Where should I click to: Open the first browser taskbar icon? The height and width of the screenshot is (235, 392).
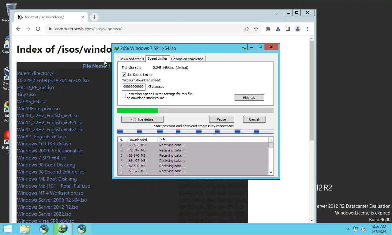point(44,229)
